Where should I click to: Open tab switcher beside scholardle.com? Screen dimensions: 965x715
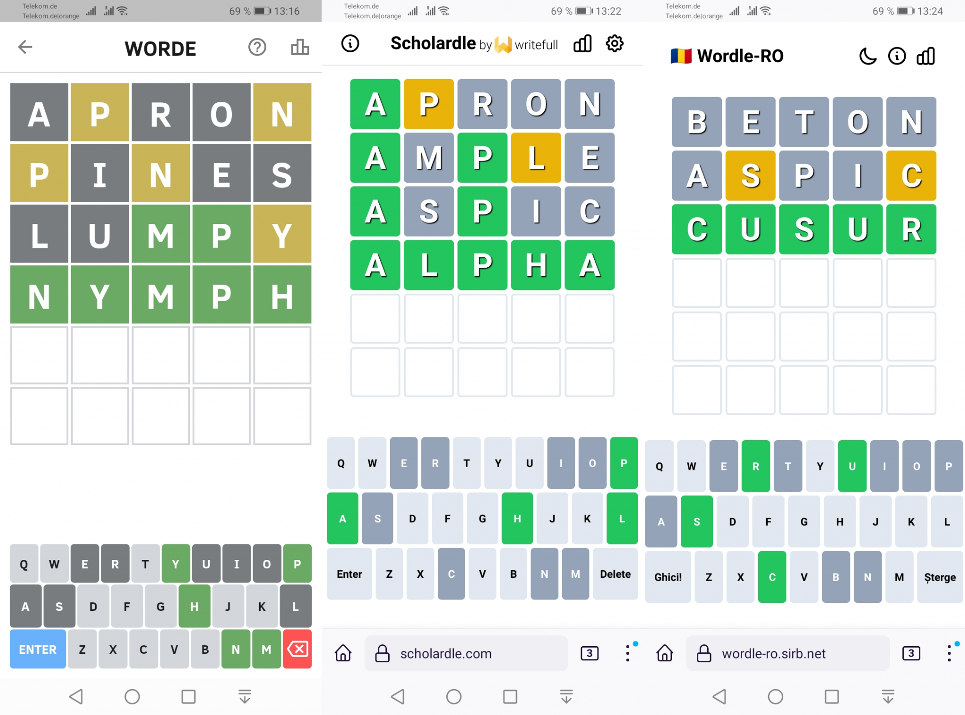pyautogui.click(x=589, y=653)
